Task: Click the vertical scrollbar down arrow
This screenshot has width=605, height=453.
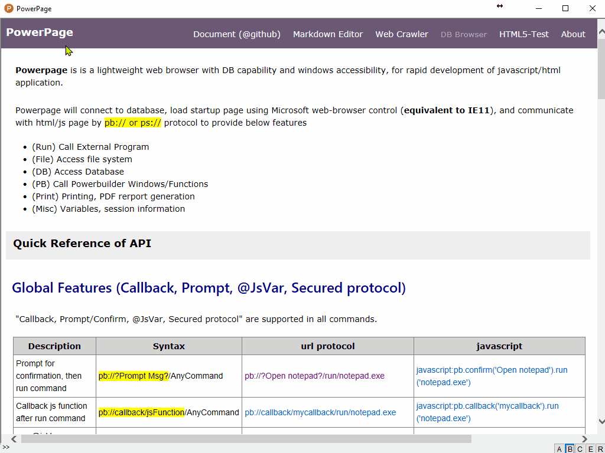Action: click(x=601, y=421)
